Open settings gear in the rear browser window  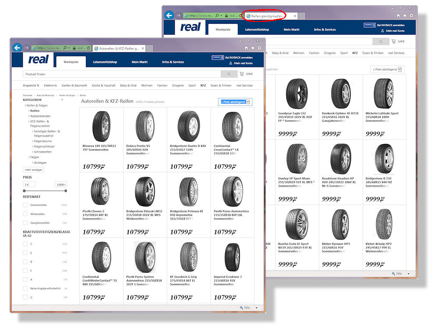(411, 16)
